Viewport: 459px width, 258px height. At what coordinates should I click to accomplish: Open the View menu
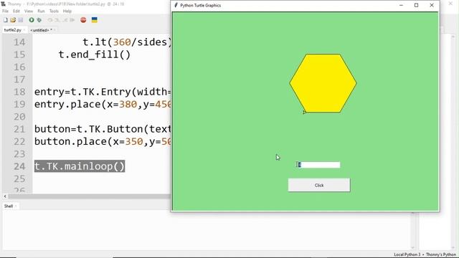[x=29, y=11]
